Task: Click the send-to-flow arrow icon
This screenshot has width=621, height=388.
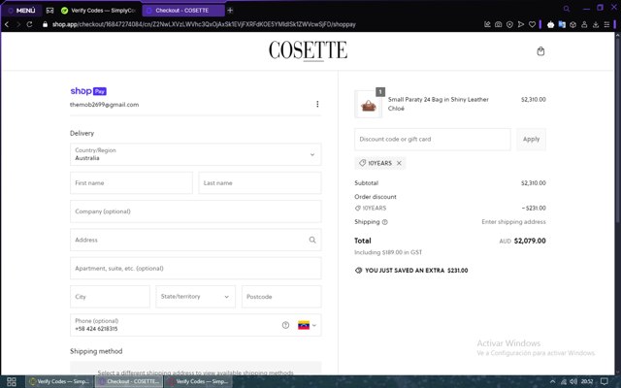Action: point(521,24)
